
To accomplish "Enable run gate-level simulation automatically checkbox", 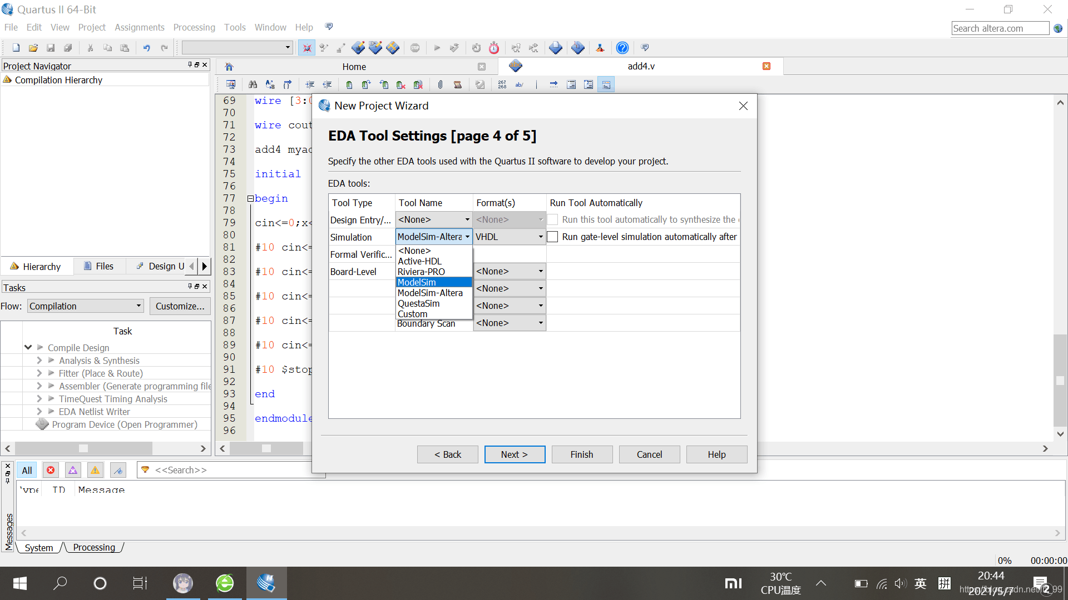I will (x=552, y=237).
